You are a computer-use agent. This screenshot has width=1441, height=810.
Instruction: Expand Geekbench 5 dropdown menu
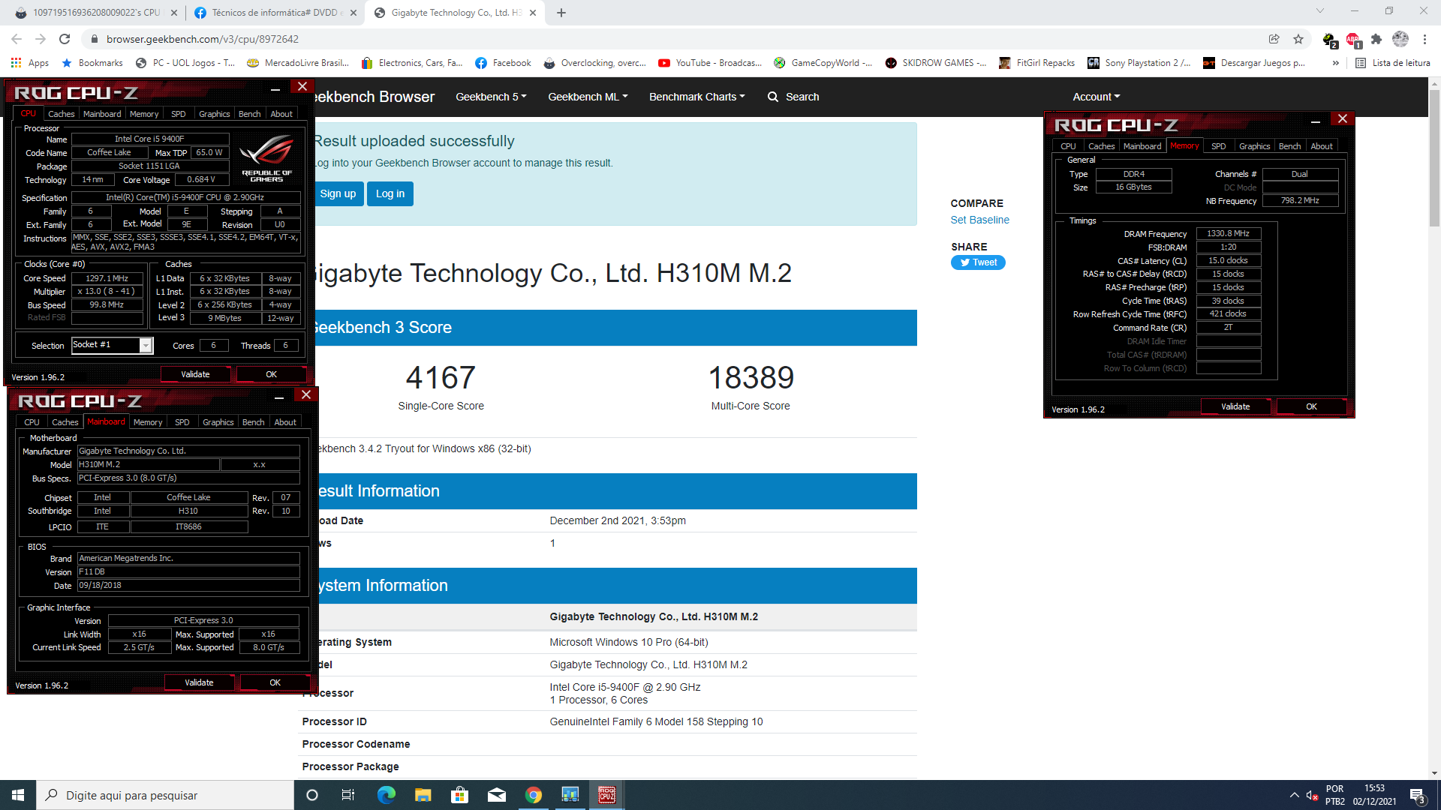click(491, 97)
